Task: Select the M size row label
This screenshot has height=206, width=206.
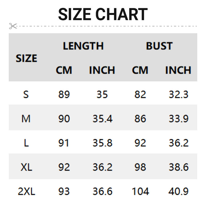Action: (x=26, y=119)
